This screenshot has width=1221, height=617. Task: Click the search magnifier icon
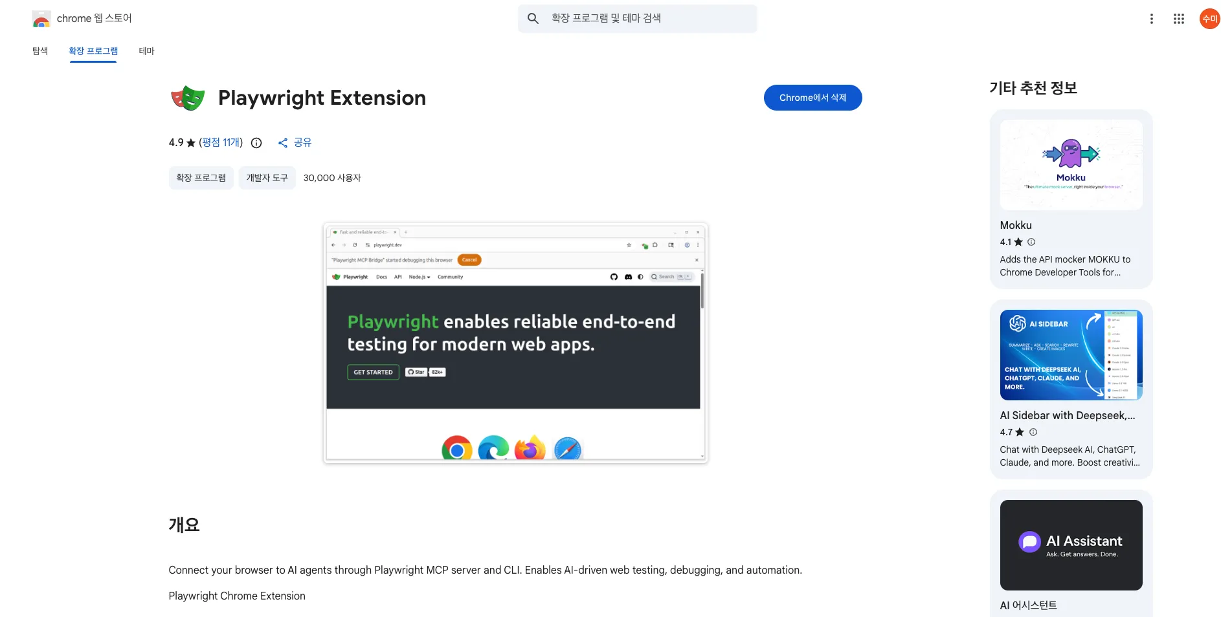point(533,19)
